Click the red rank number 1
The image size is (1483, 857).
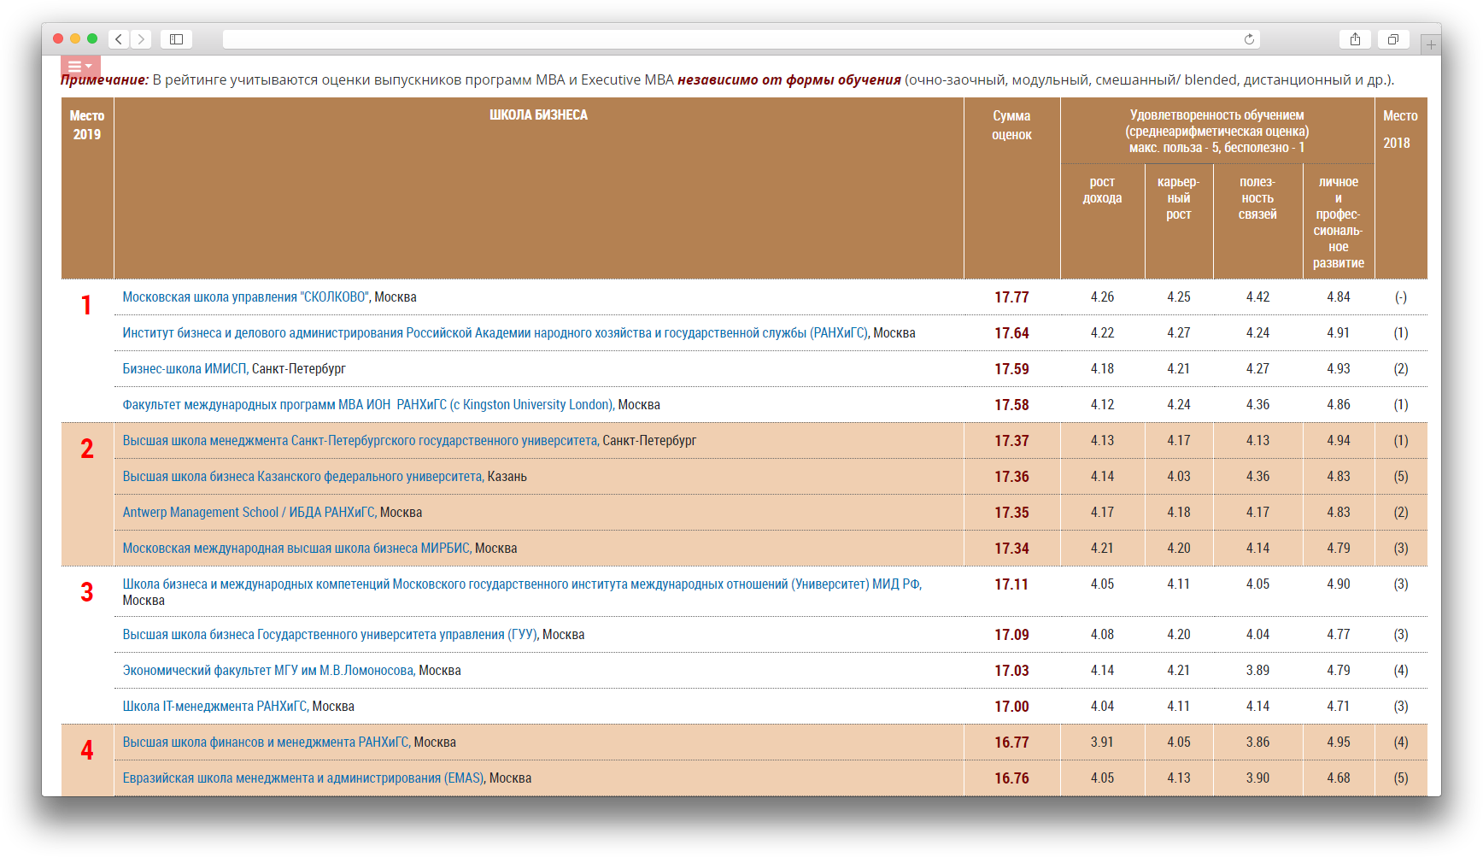86,306
